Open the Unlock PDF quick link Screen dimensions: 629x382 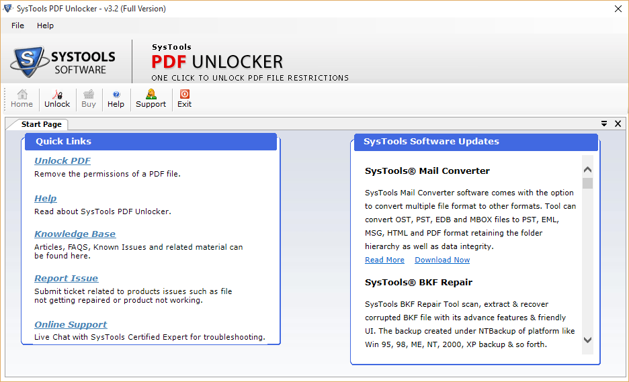[x=62, y=161]
